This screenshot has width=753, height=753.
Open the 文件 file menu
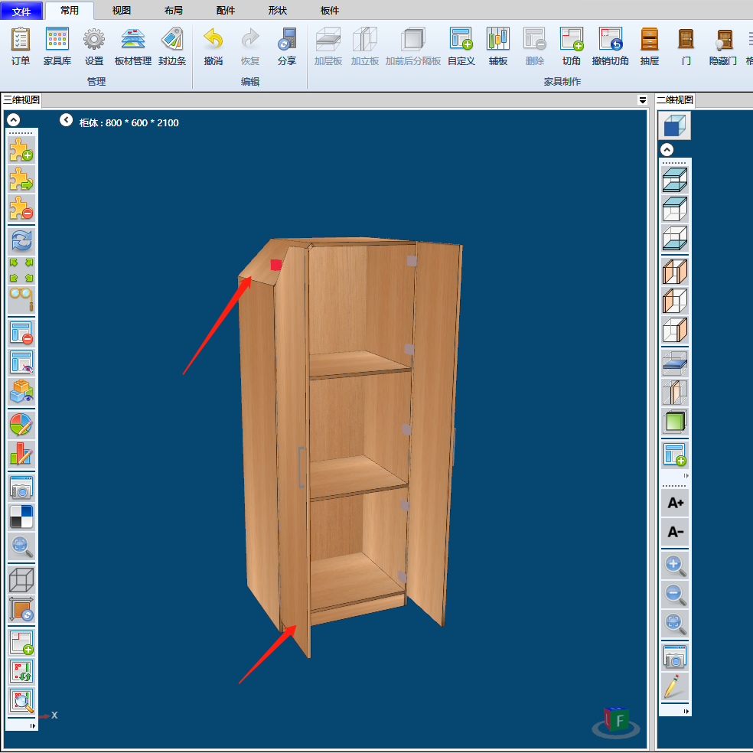[x=21, y=11]
